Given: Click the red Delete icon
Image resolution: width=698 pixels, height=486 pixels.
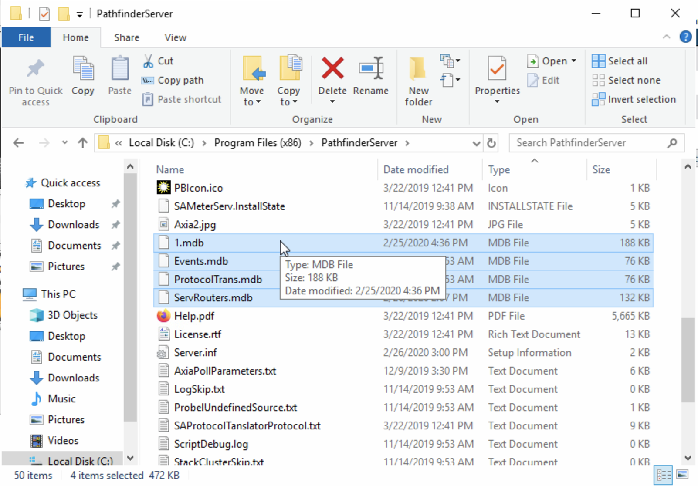Looking at the screenshot, I should click(332, 69).
